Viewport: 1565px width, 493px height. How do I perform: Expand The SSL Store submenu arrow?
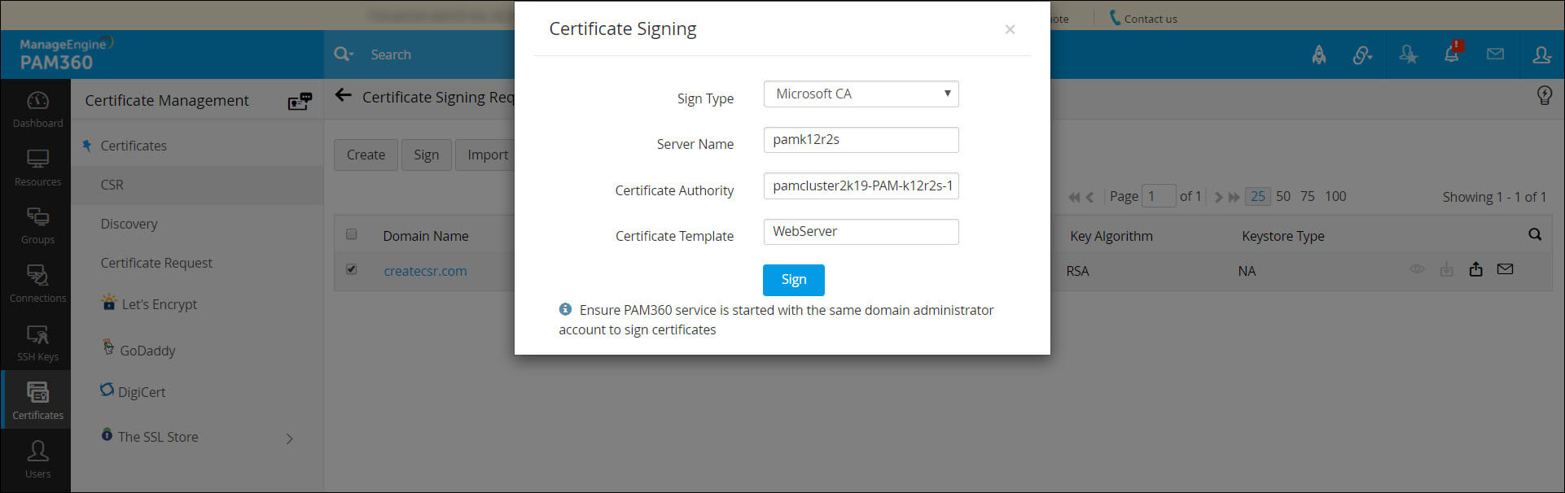point(289,438)
